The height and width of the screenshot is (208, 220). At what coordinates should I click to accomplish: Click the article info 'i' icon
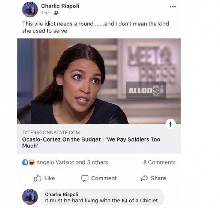(x=170, y=124)
